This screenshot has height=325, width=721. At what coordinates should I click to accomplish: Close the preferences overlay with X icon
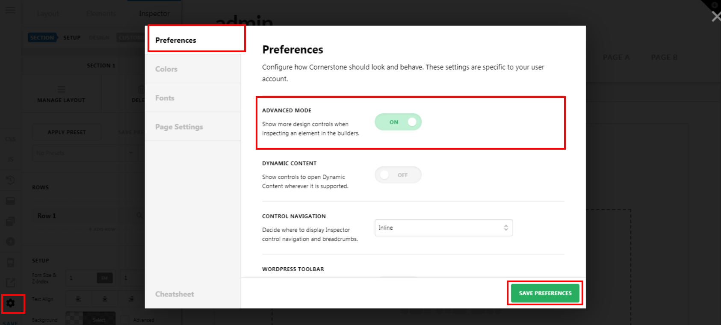(x=716, y=16)
